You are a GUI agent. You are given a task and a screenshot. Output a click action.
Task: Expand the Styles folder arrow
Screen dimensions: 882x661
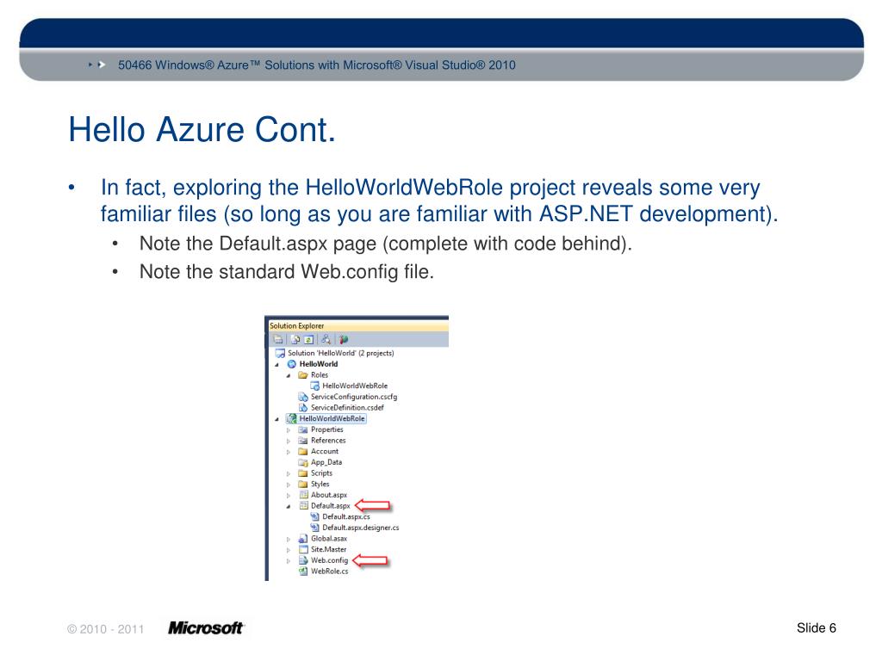[289, 485]
